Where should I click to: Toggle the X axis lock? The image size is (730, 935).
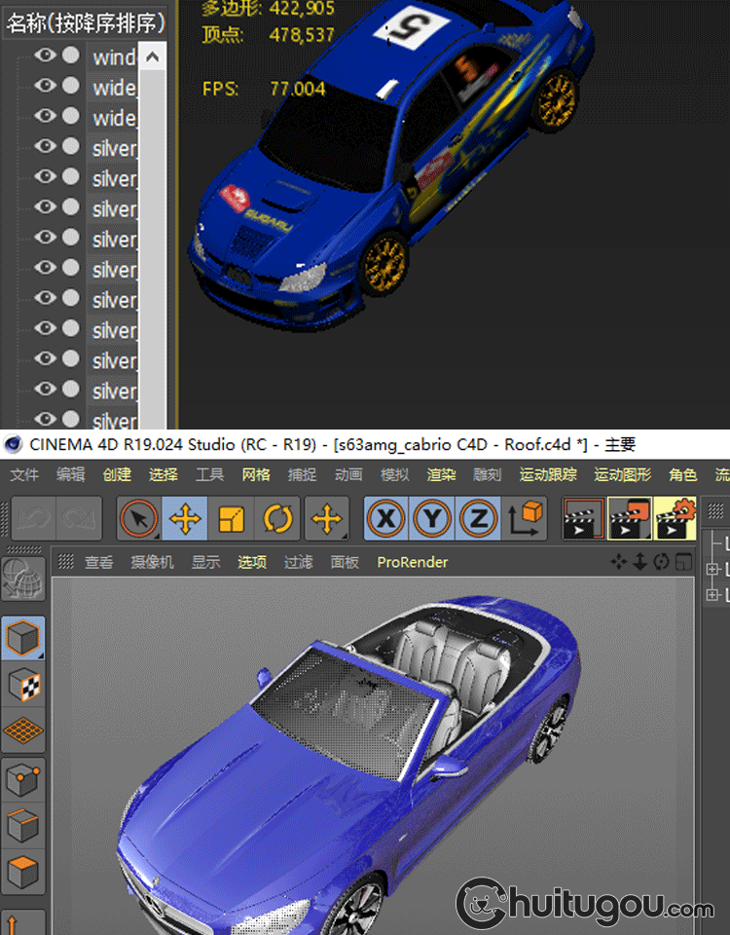(386, 518)
